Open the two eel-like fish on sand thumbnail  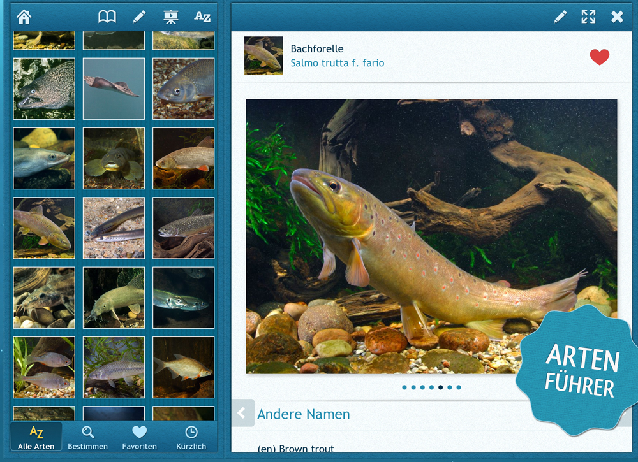(x=114, y=228)
